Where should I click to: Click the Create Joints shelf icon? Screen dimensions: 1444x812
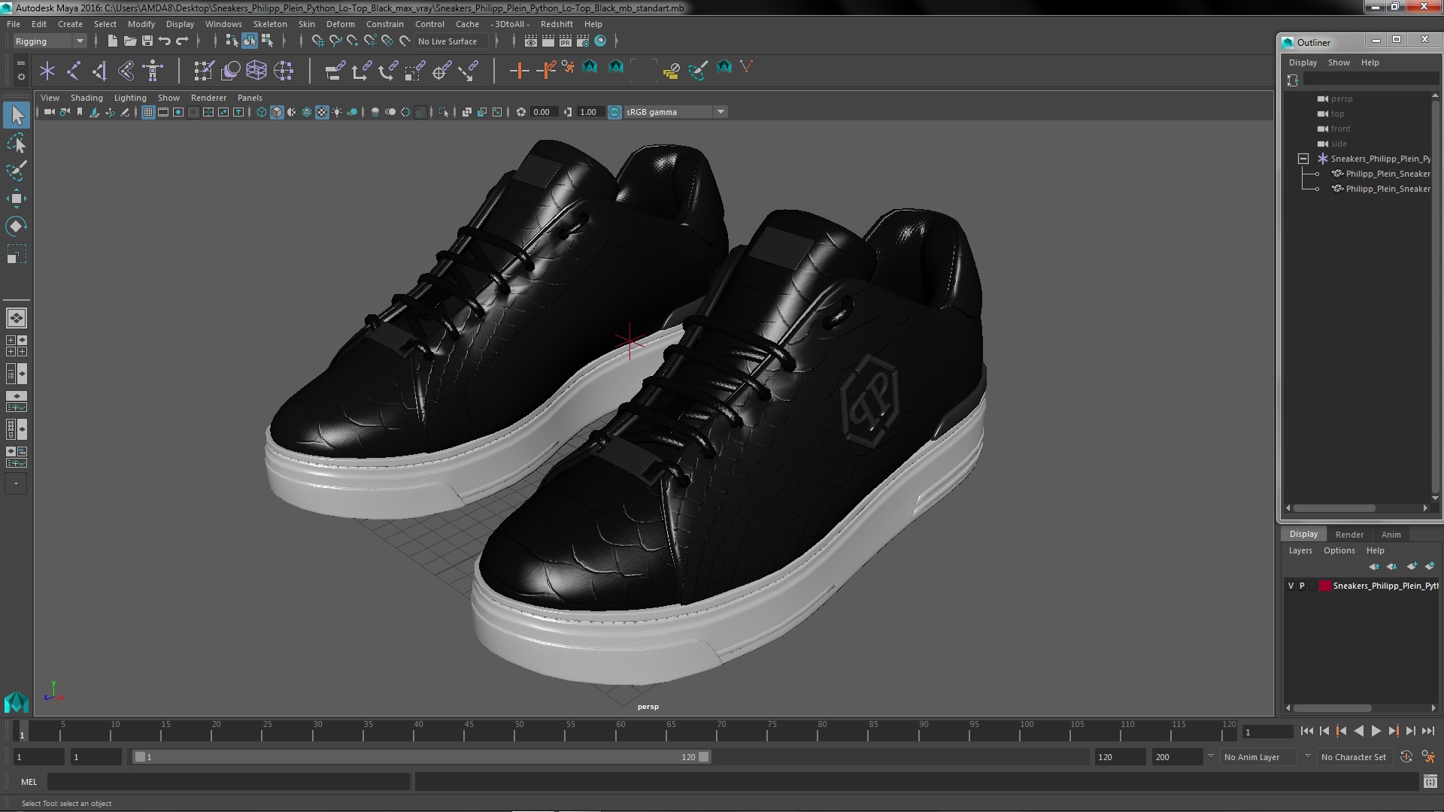[x=74, y=71]
